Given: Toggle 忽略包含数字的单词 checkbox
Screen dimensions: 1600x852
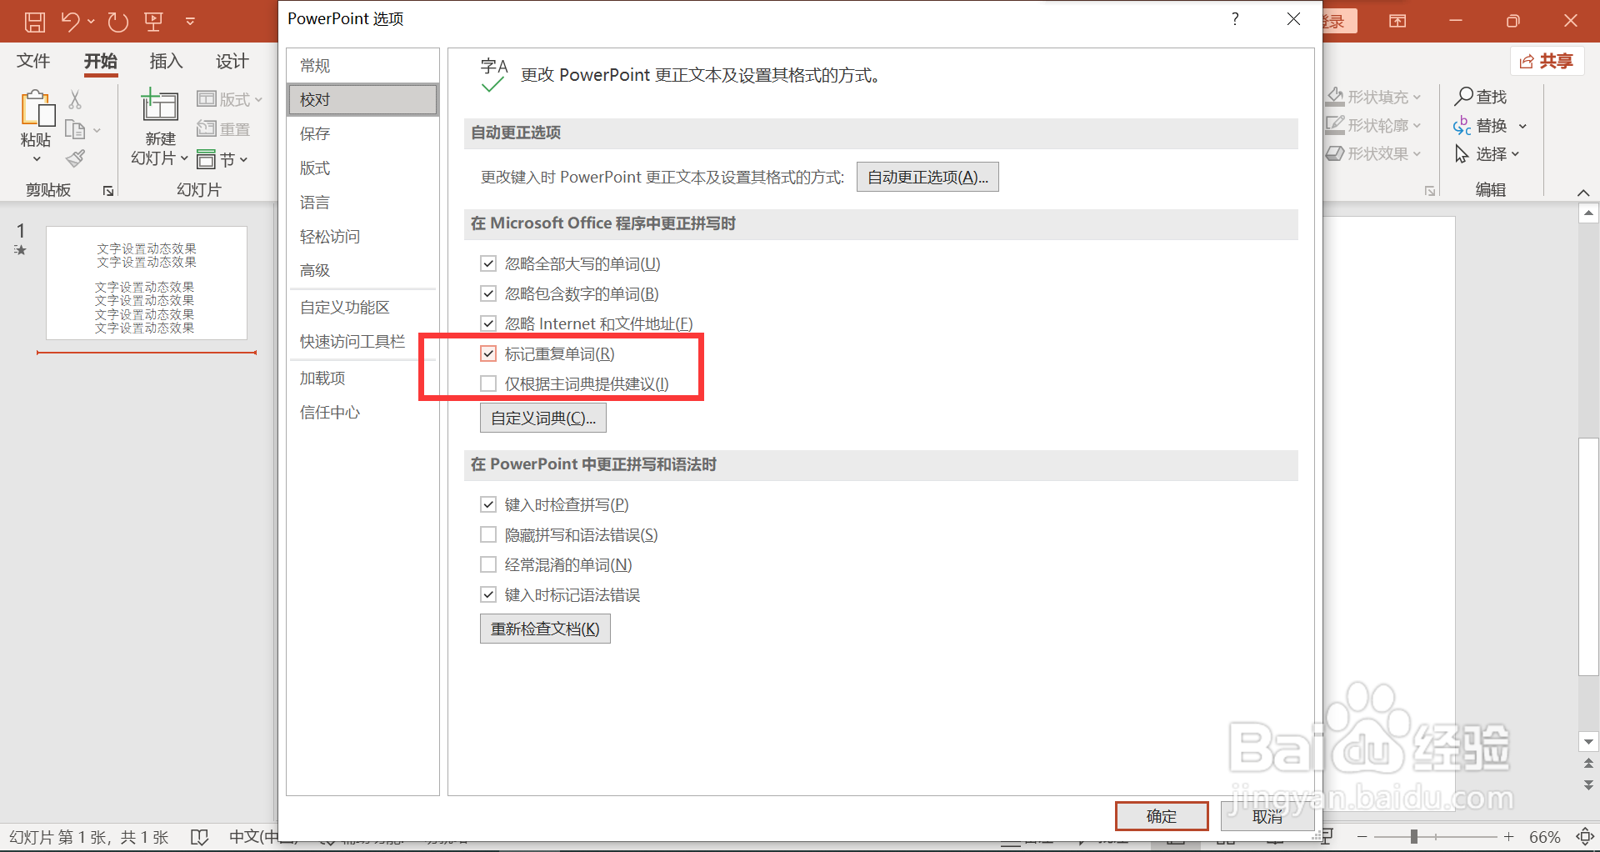Looking at the screenshot, I should (488, 293).
